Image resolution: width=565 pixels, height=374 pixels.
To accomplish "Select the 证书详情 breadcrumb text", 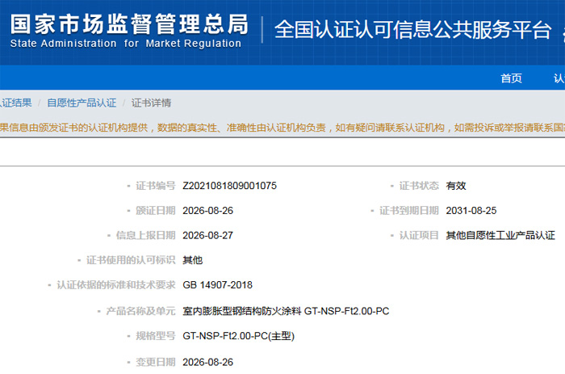I will pos(151,103).
